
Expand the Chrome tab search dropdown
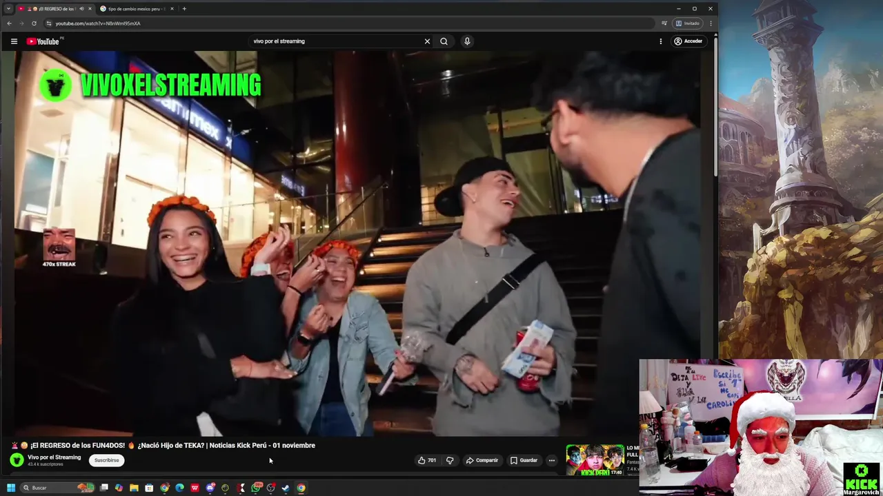(8, 9)
